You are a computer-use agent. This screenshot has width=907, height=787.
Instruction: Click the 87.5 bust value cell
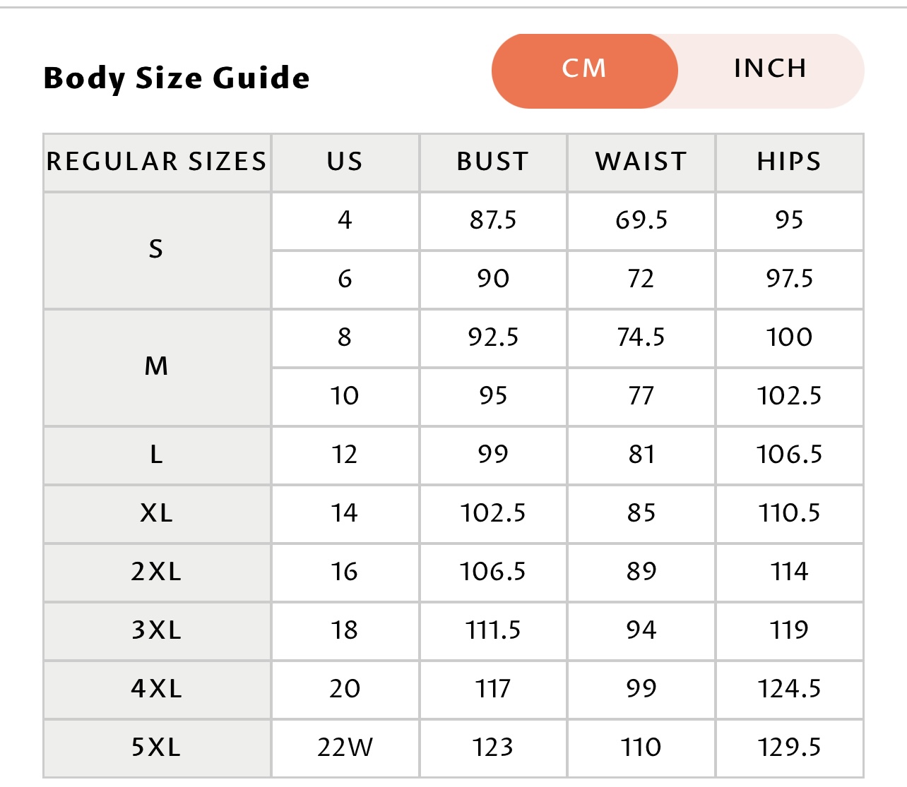click(493, 221)
